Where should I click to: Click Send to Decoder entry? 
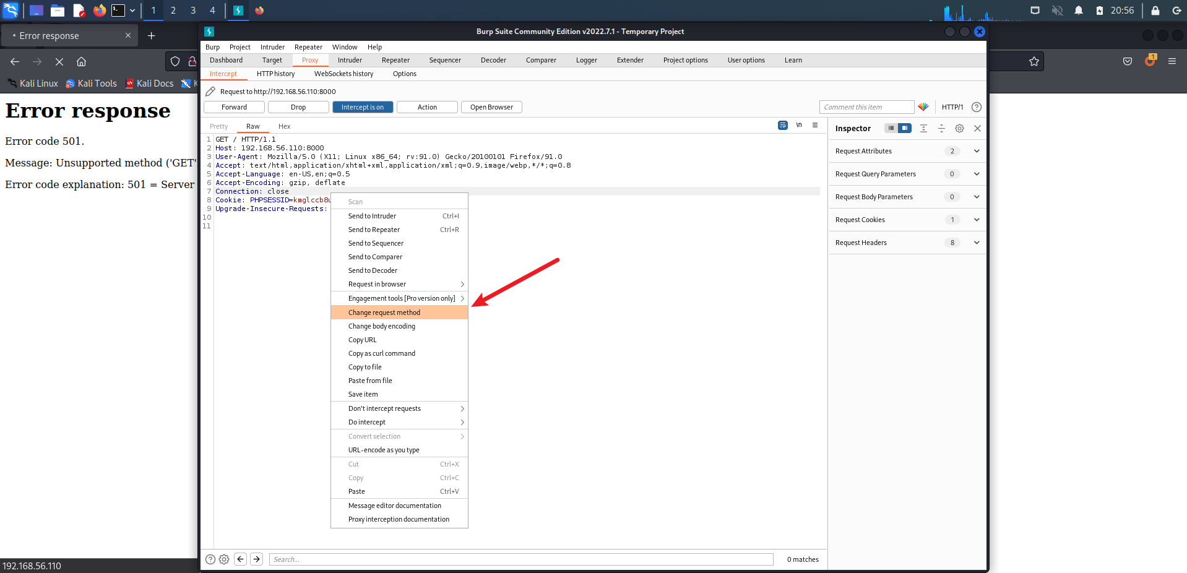399,270
